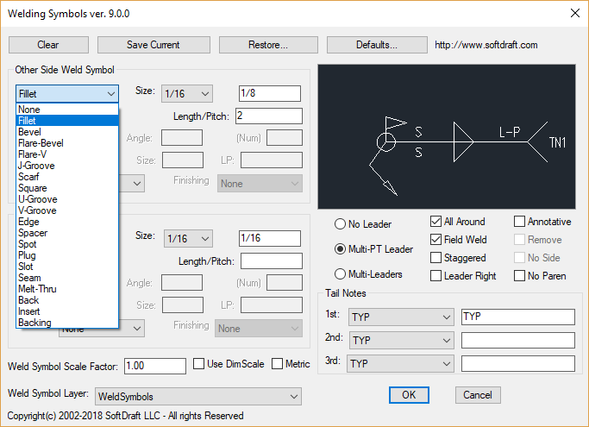Viewport: 589px width, 427px height.
Task: Pick Back weld type
Action: coord(67,300)
